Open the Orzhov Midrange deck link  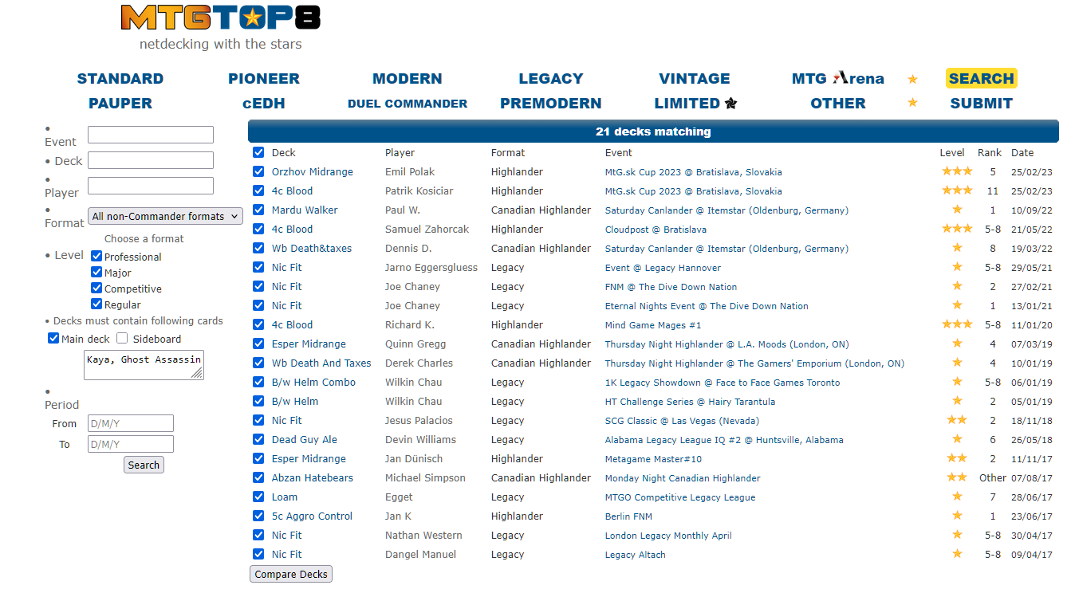(x=313, y=172)
